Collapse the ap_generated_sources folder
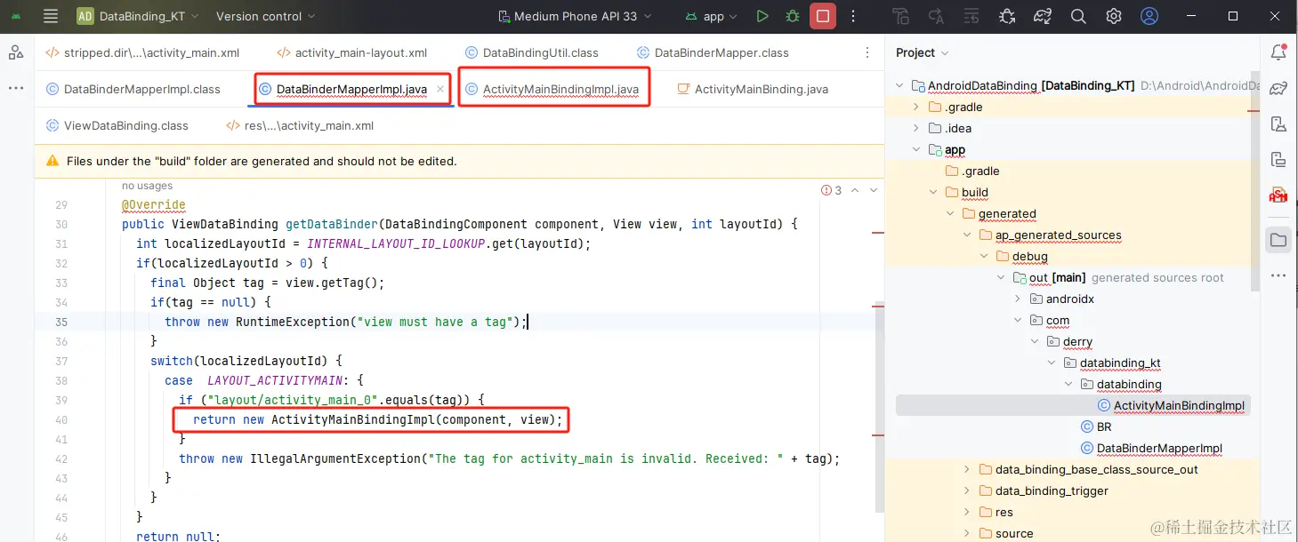 pyautogui.click(x=967, y=235)
